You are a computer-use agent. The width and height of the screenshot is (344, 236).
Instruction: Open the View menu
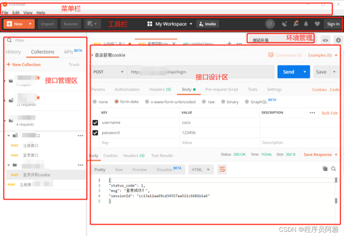[28, 13]
